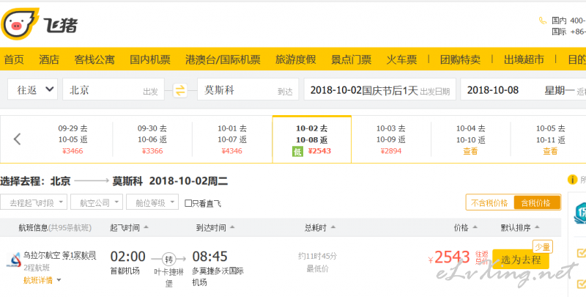This screenshot has height=297, width=586.
Task: Click the phone icon in header
Action: point(542,21)
